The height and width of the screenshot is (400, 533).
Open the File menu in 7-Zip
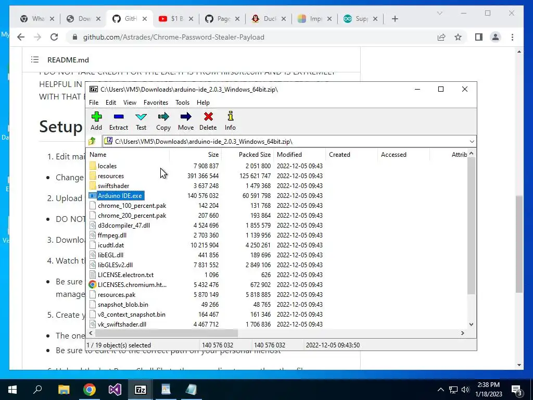pos(94,103)
